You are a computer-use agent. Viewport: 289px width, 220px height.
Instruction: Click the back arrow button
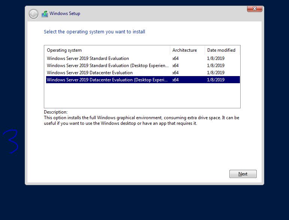(x=33, y=14)
